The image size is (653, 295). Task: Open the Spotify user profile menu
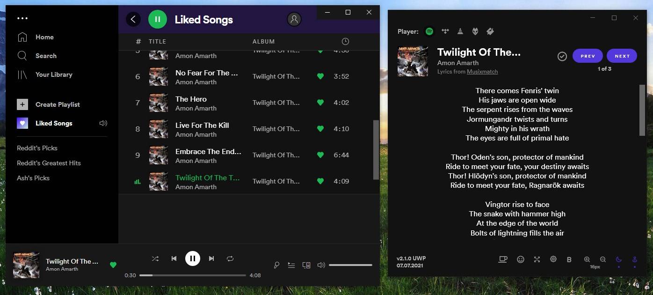(294, 19)
